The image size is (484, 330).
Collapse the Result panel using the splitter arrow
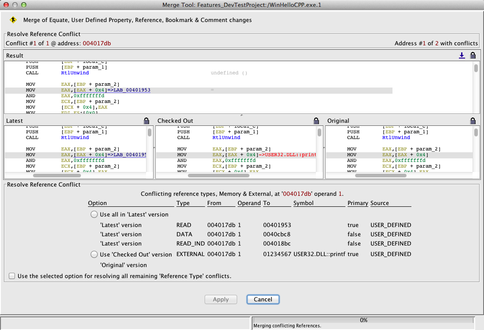point(242,115)
